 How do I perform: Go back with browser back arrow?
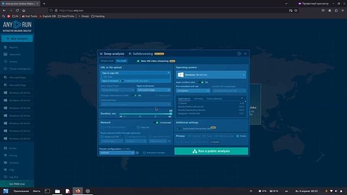pos(4,10)
